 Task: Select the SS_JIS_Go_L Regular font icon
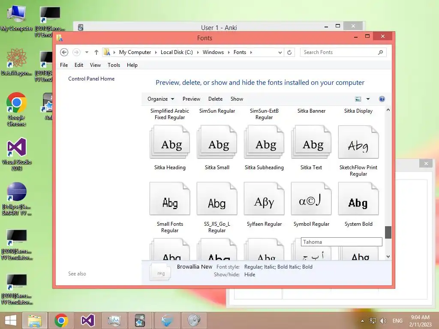click(217, 198)
